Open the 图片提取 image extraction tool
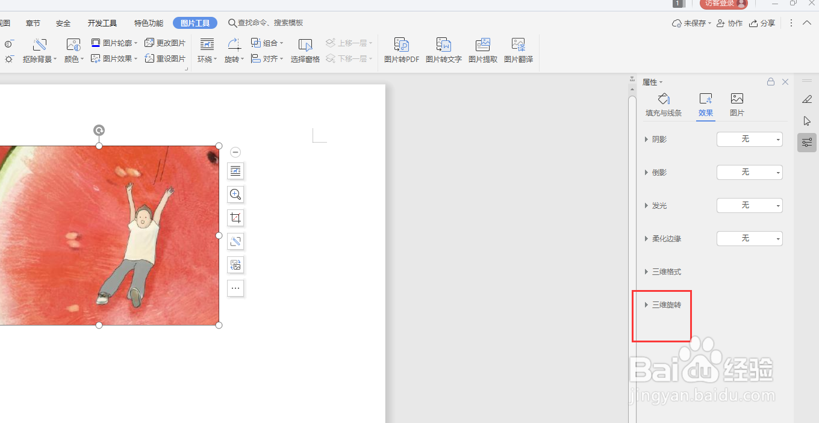819x423 pixels. (482, 51)
